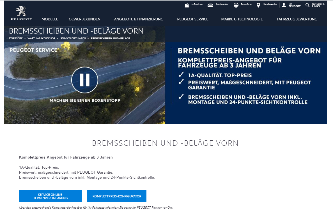
Task: Click the e-Boutique link text
Action: click(197, 4)
